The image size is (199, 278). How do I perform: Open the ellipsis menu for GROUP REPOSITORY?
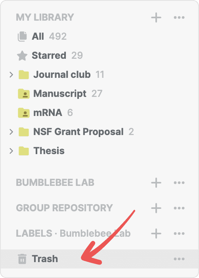[x=179, y=208]
